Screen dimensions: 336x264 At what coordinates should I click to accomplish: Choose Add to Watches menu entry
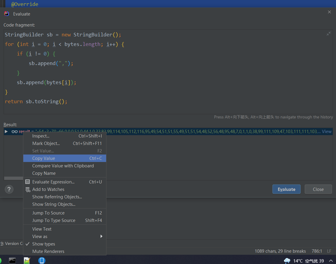65,189
